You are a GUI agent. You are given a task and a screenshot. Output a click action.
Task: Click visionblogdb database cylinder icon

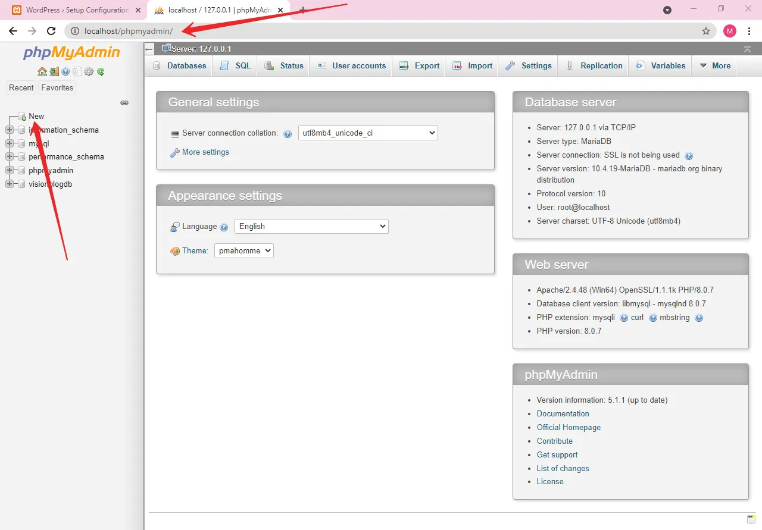click(22, 184)
